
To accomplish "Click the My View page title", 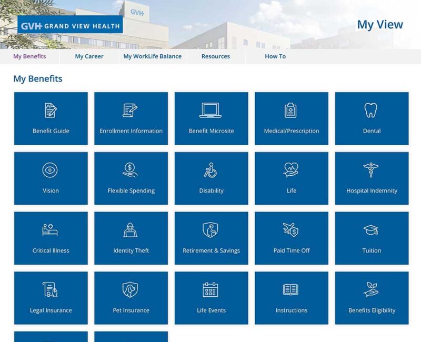I will 380,25.
